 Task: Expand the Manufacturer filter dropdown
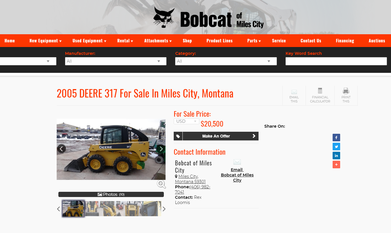pos(116,61)
